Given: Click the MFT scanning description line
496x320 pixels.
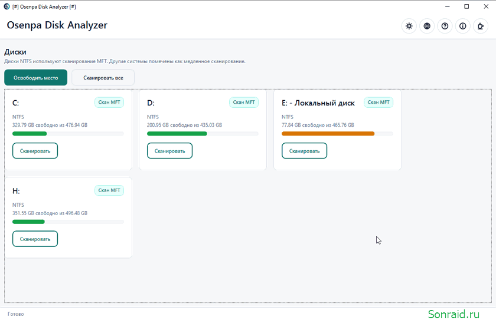Looking at the screenshot, I should pos(125,61).
